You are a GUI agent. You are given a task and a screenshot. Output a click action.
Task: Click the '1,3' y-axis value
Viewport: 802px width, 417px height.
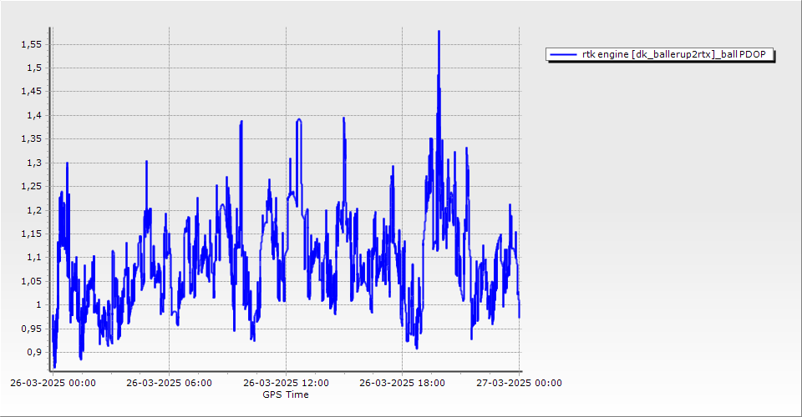[x=33, y=163]
